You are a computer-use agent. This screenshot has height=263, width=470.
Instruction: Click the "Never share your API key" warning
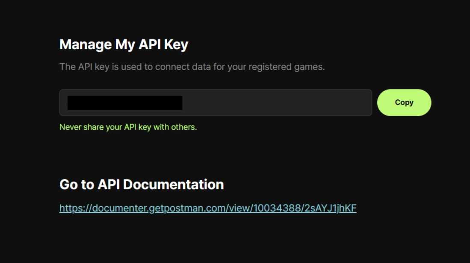point(128,127)
